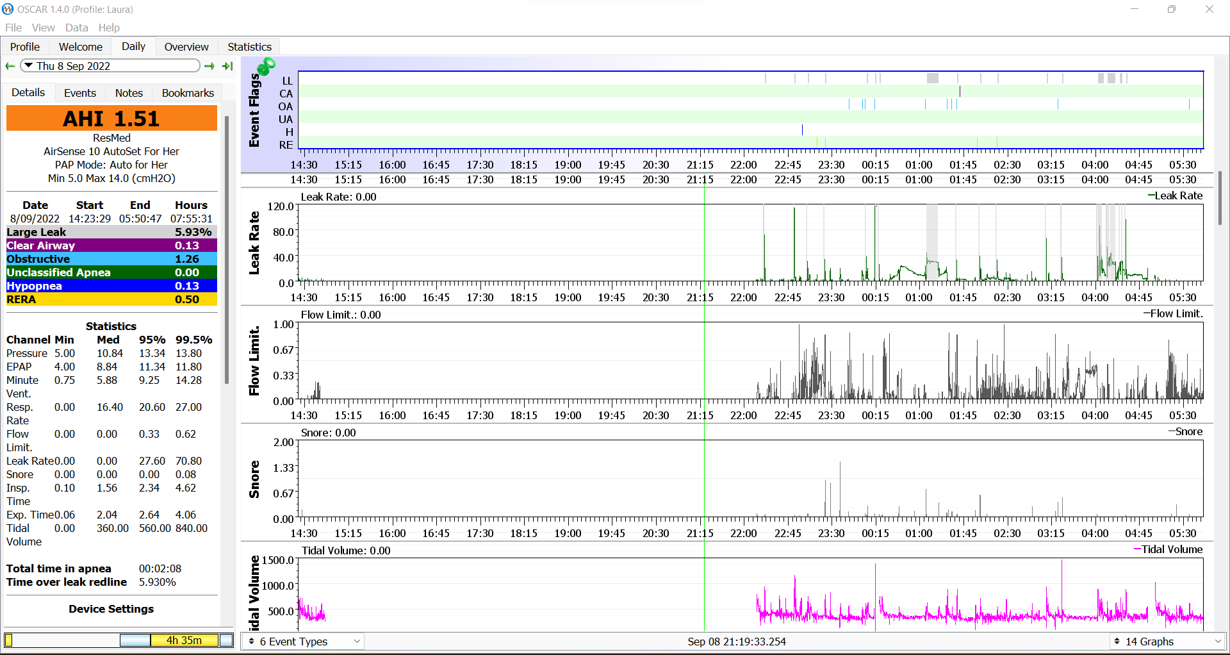
Task: Open the Bookmarks sidebar tab
Action: (x=188, y=93)
